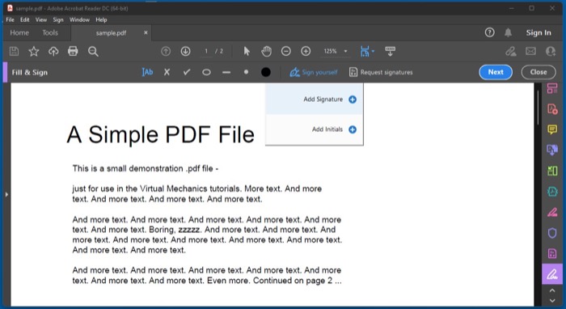Viewport: 566px width, 309px height.
Task: Move right tools pane down chevron
Action: [552, 300]
